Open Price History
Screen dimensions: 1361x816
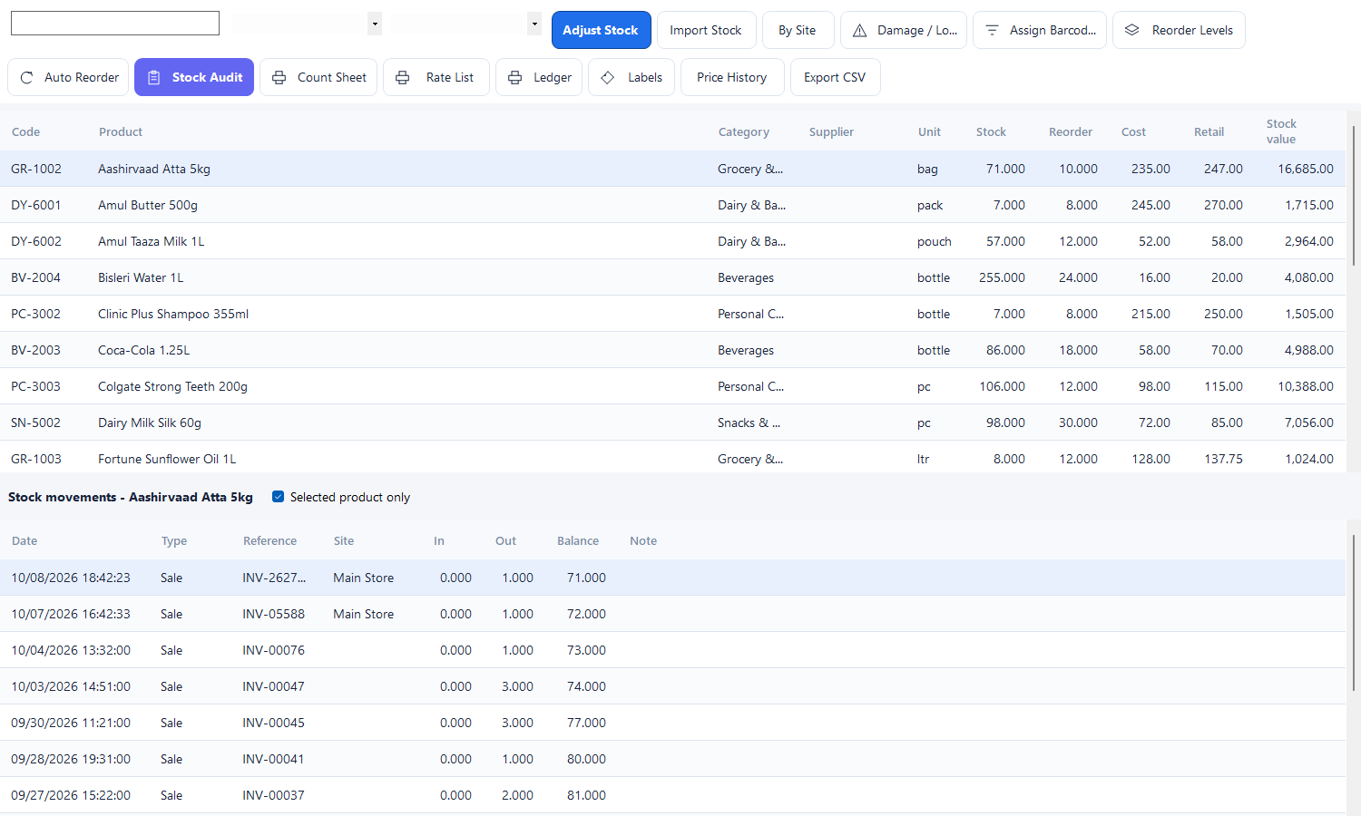point(732,77)
